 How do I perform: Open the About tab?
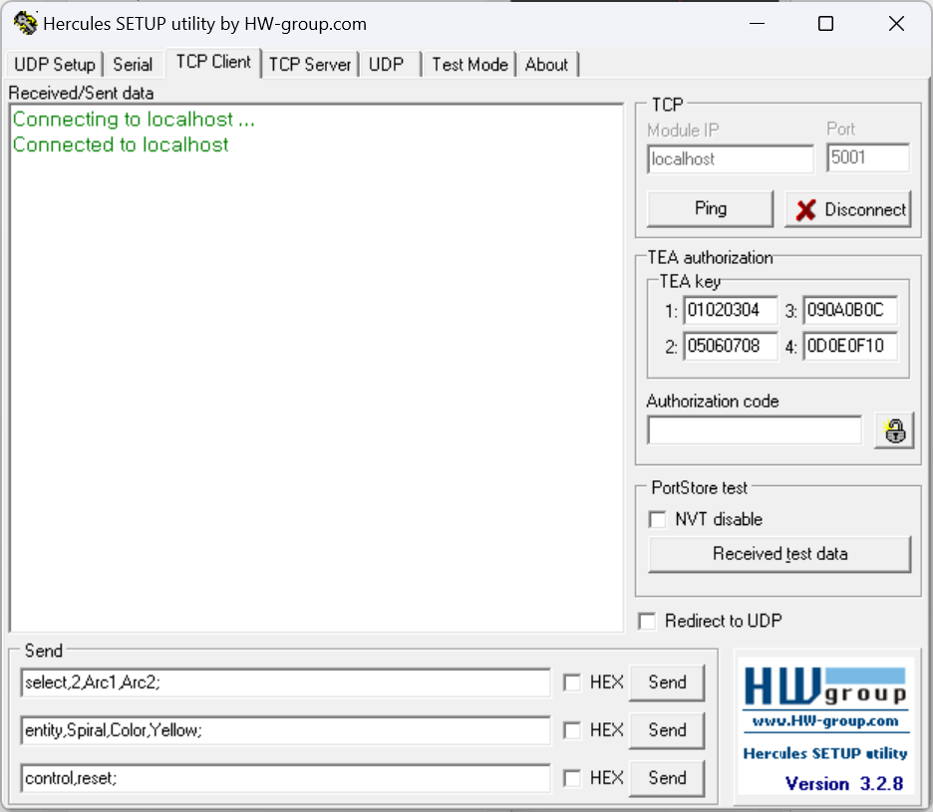[x=546, y=64]
